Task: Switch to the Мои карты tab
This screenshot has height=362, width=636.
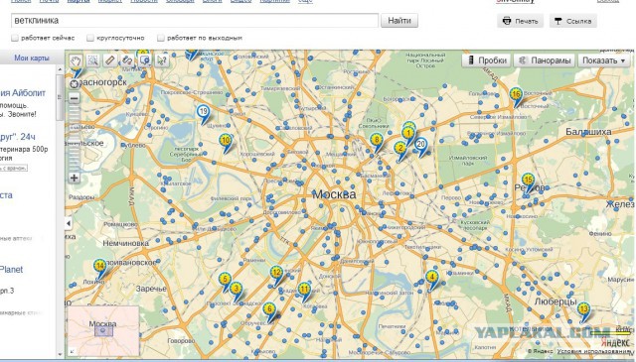Action: tap(32, 58)
